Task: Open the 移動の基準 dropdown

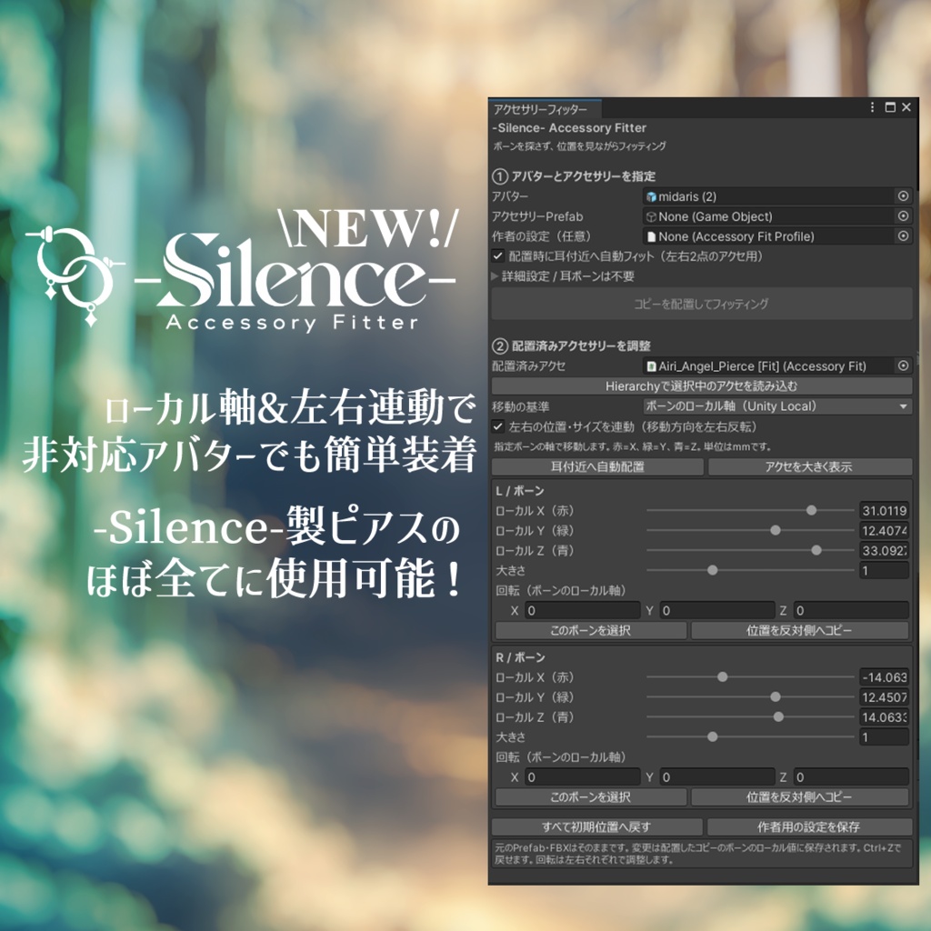Action: pos(777,406)
